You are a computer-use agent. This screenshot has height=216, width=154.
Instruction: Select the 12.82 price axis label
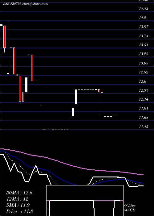click(x=144, y=72)
